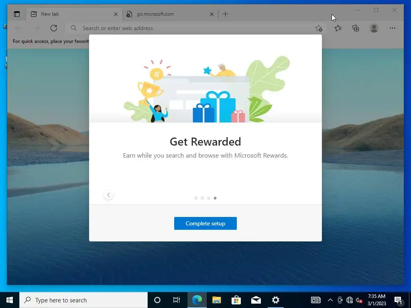Screen dimensions: 411x308
Task: Maximize the Edge browser window
Action: pos(376,10)
